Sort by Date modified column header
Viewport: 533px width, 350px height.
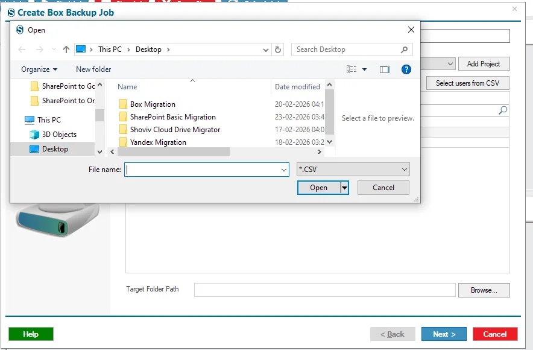coord(297,87)
